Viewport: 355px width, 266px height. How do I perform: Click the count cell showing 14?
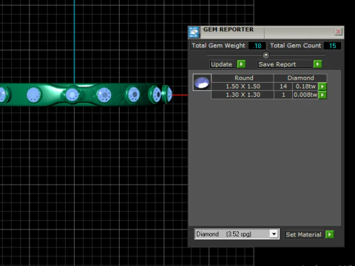283,86
